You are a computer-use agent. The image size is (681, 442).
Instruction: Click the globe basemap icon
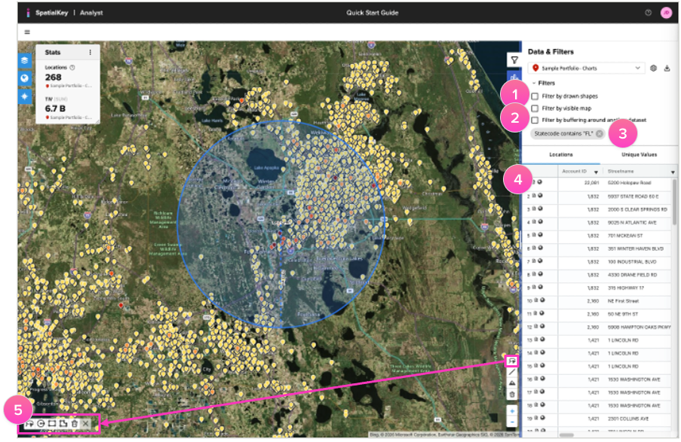[x=24, y=78]
